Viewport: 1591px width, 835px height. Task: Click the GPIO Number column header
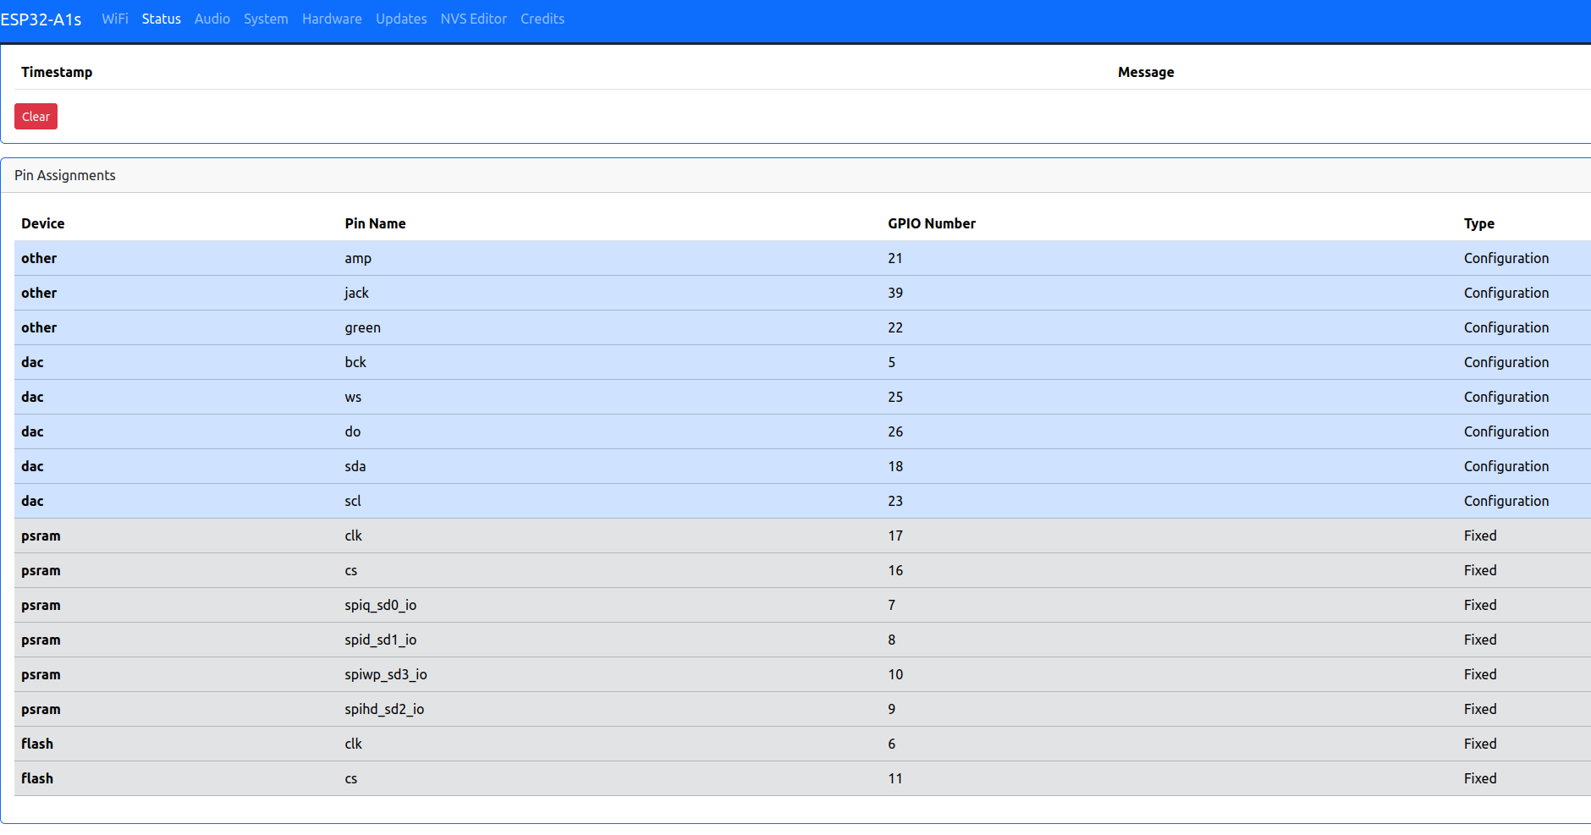click(931, 223)
